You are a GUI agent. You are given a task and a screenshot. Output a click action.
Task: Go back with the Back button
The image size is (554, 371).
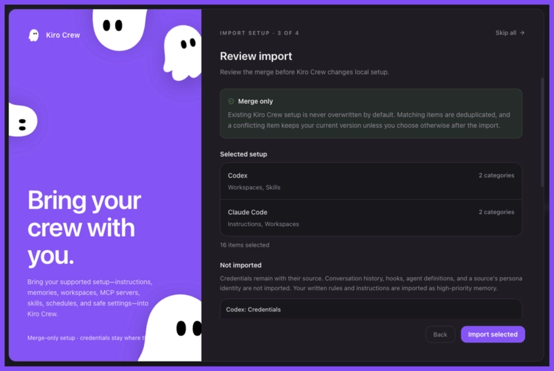[x=440, y=334]
